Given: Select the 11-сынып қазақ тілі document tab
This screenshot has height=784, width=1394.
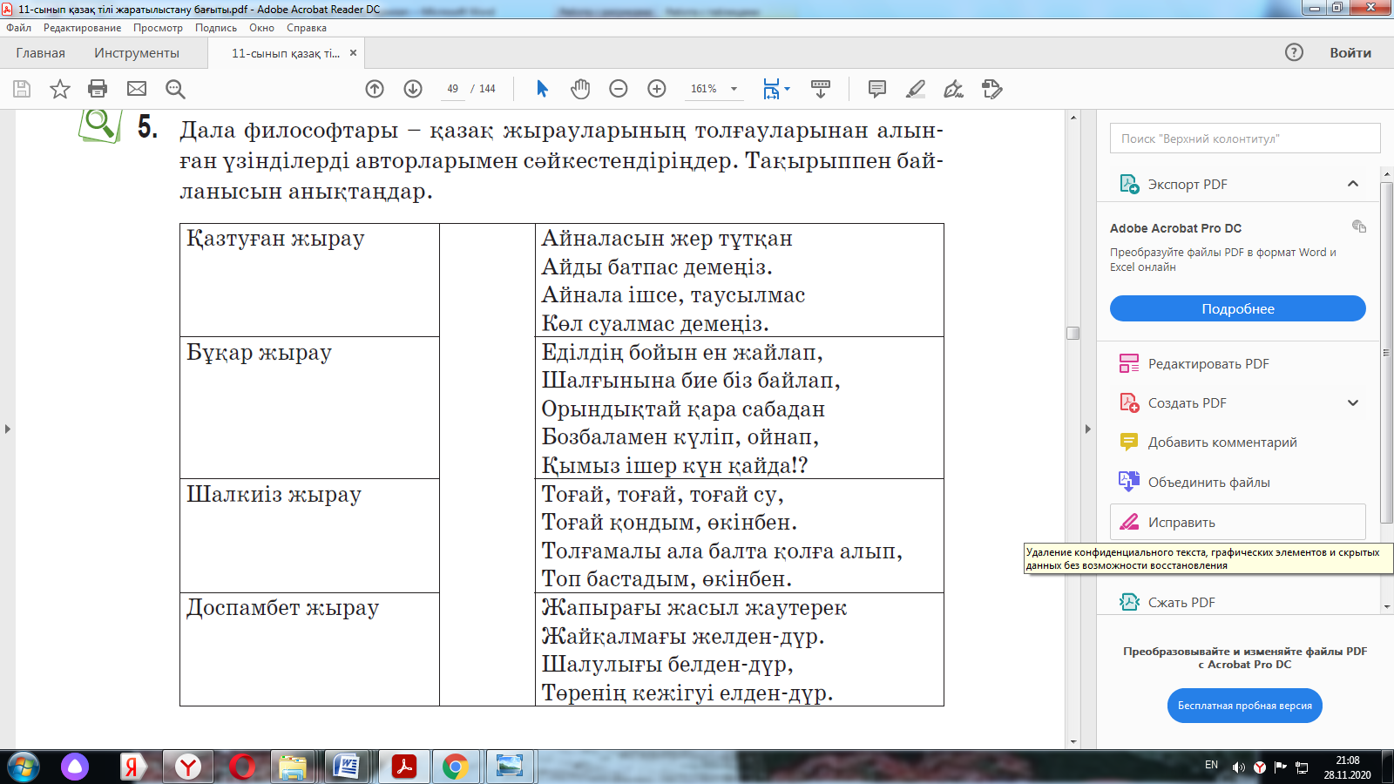Looking at the screenshot, I should point(285,53).
